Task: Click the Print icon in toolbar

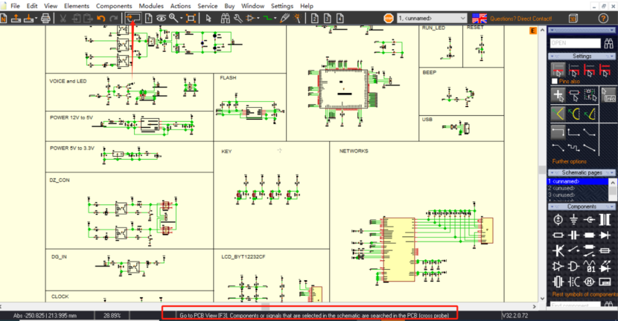Action: (x=45, y=18)
